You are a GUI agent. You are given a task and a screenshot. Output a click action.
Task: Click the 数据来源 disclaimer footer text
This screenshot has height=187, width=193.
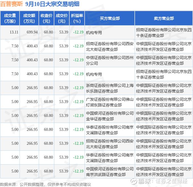point(45,184)
